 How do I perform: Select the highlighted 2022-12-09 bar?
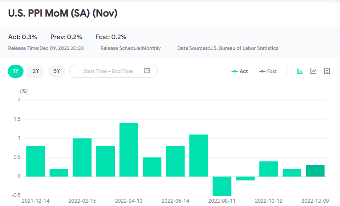[x=315, y=171]
